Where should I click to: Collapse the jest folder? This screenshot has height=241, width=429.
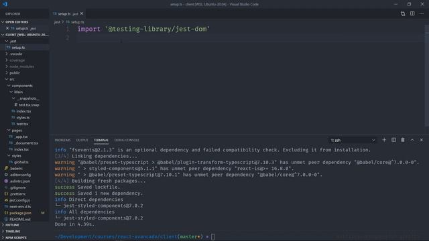click(x=25, y=42)
